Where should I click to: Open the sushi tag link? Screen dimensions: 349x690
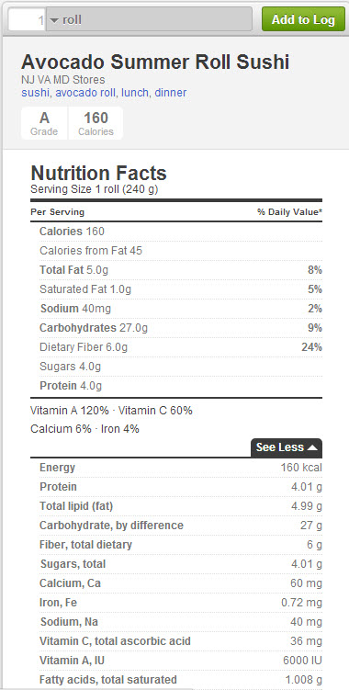[x=36, y=93]
